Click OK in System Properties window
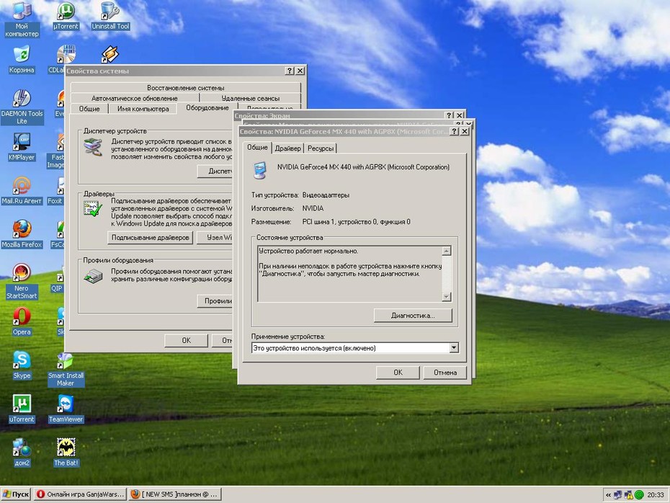Viewport: 670px width, 503px height. click(187, 340)
